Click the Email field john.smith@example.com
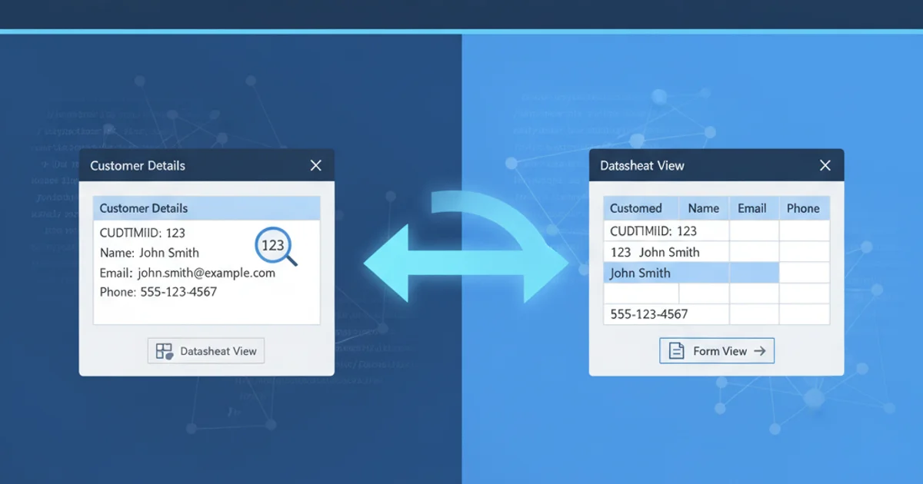This screenshot has height=484, width=923. pos(205,273)
